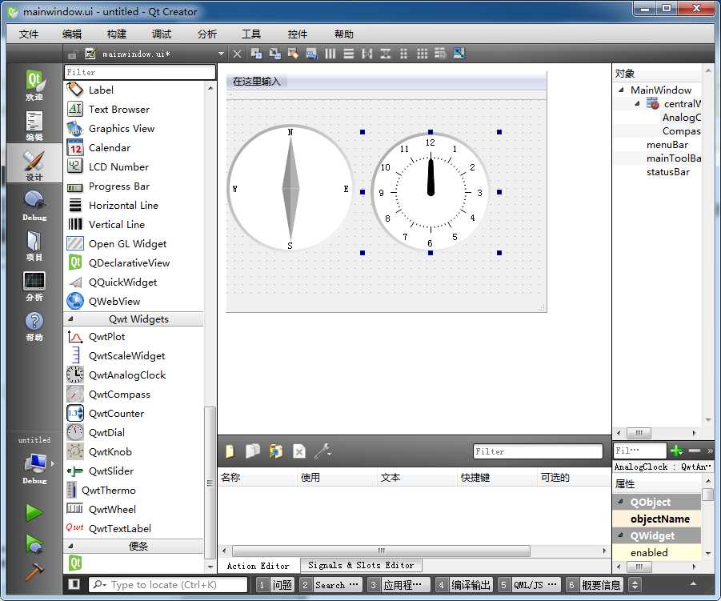Image resolution: width=721 pixels, height=601 pixels.
Task: Click the Action Editor Filter field
Action: (538, 451)
